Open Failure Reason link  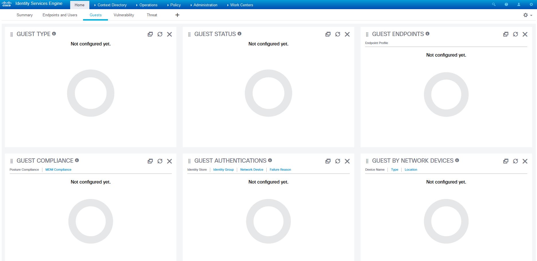pos(280,170)
